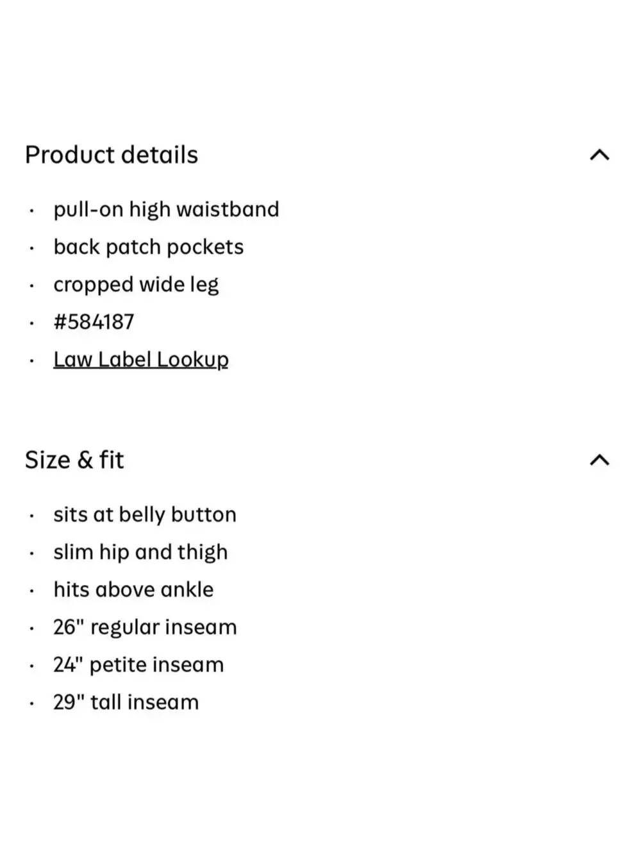Select the 26" regular inseam line
This screenshot has height=853, width=641.
click(x=145, y=627)
